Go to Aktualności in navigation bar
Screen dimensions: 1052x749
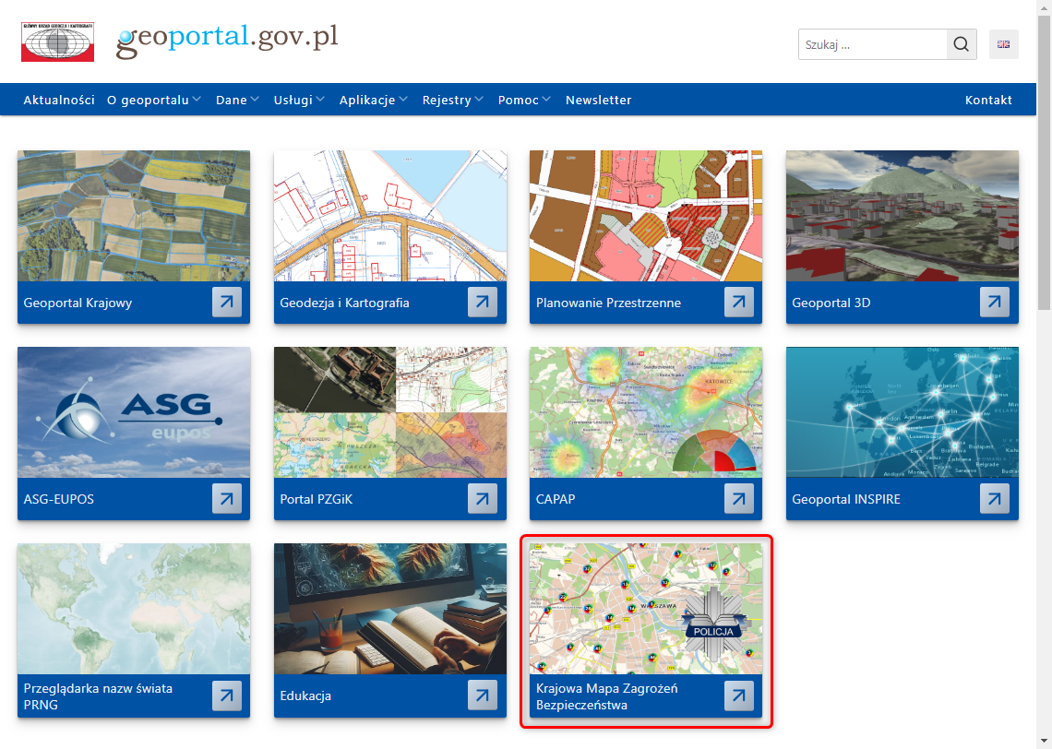click(x=59, y=100)
